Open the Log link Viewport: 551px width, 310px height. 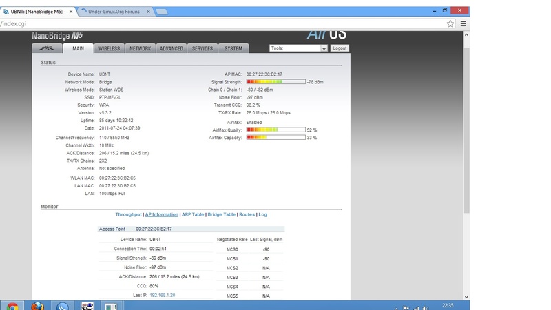click(263, 214)
